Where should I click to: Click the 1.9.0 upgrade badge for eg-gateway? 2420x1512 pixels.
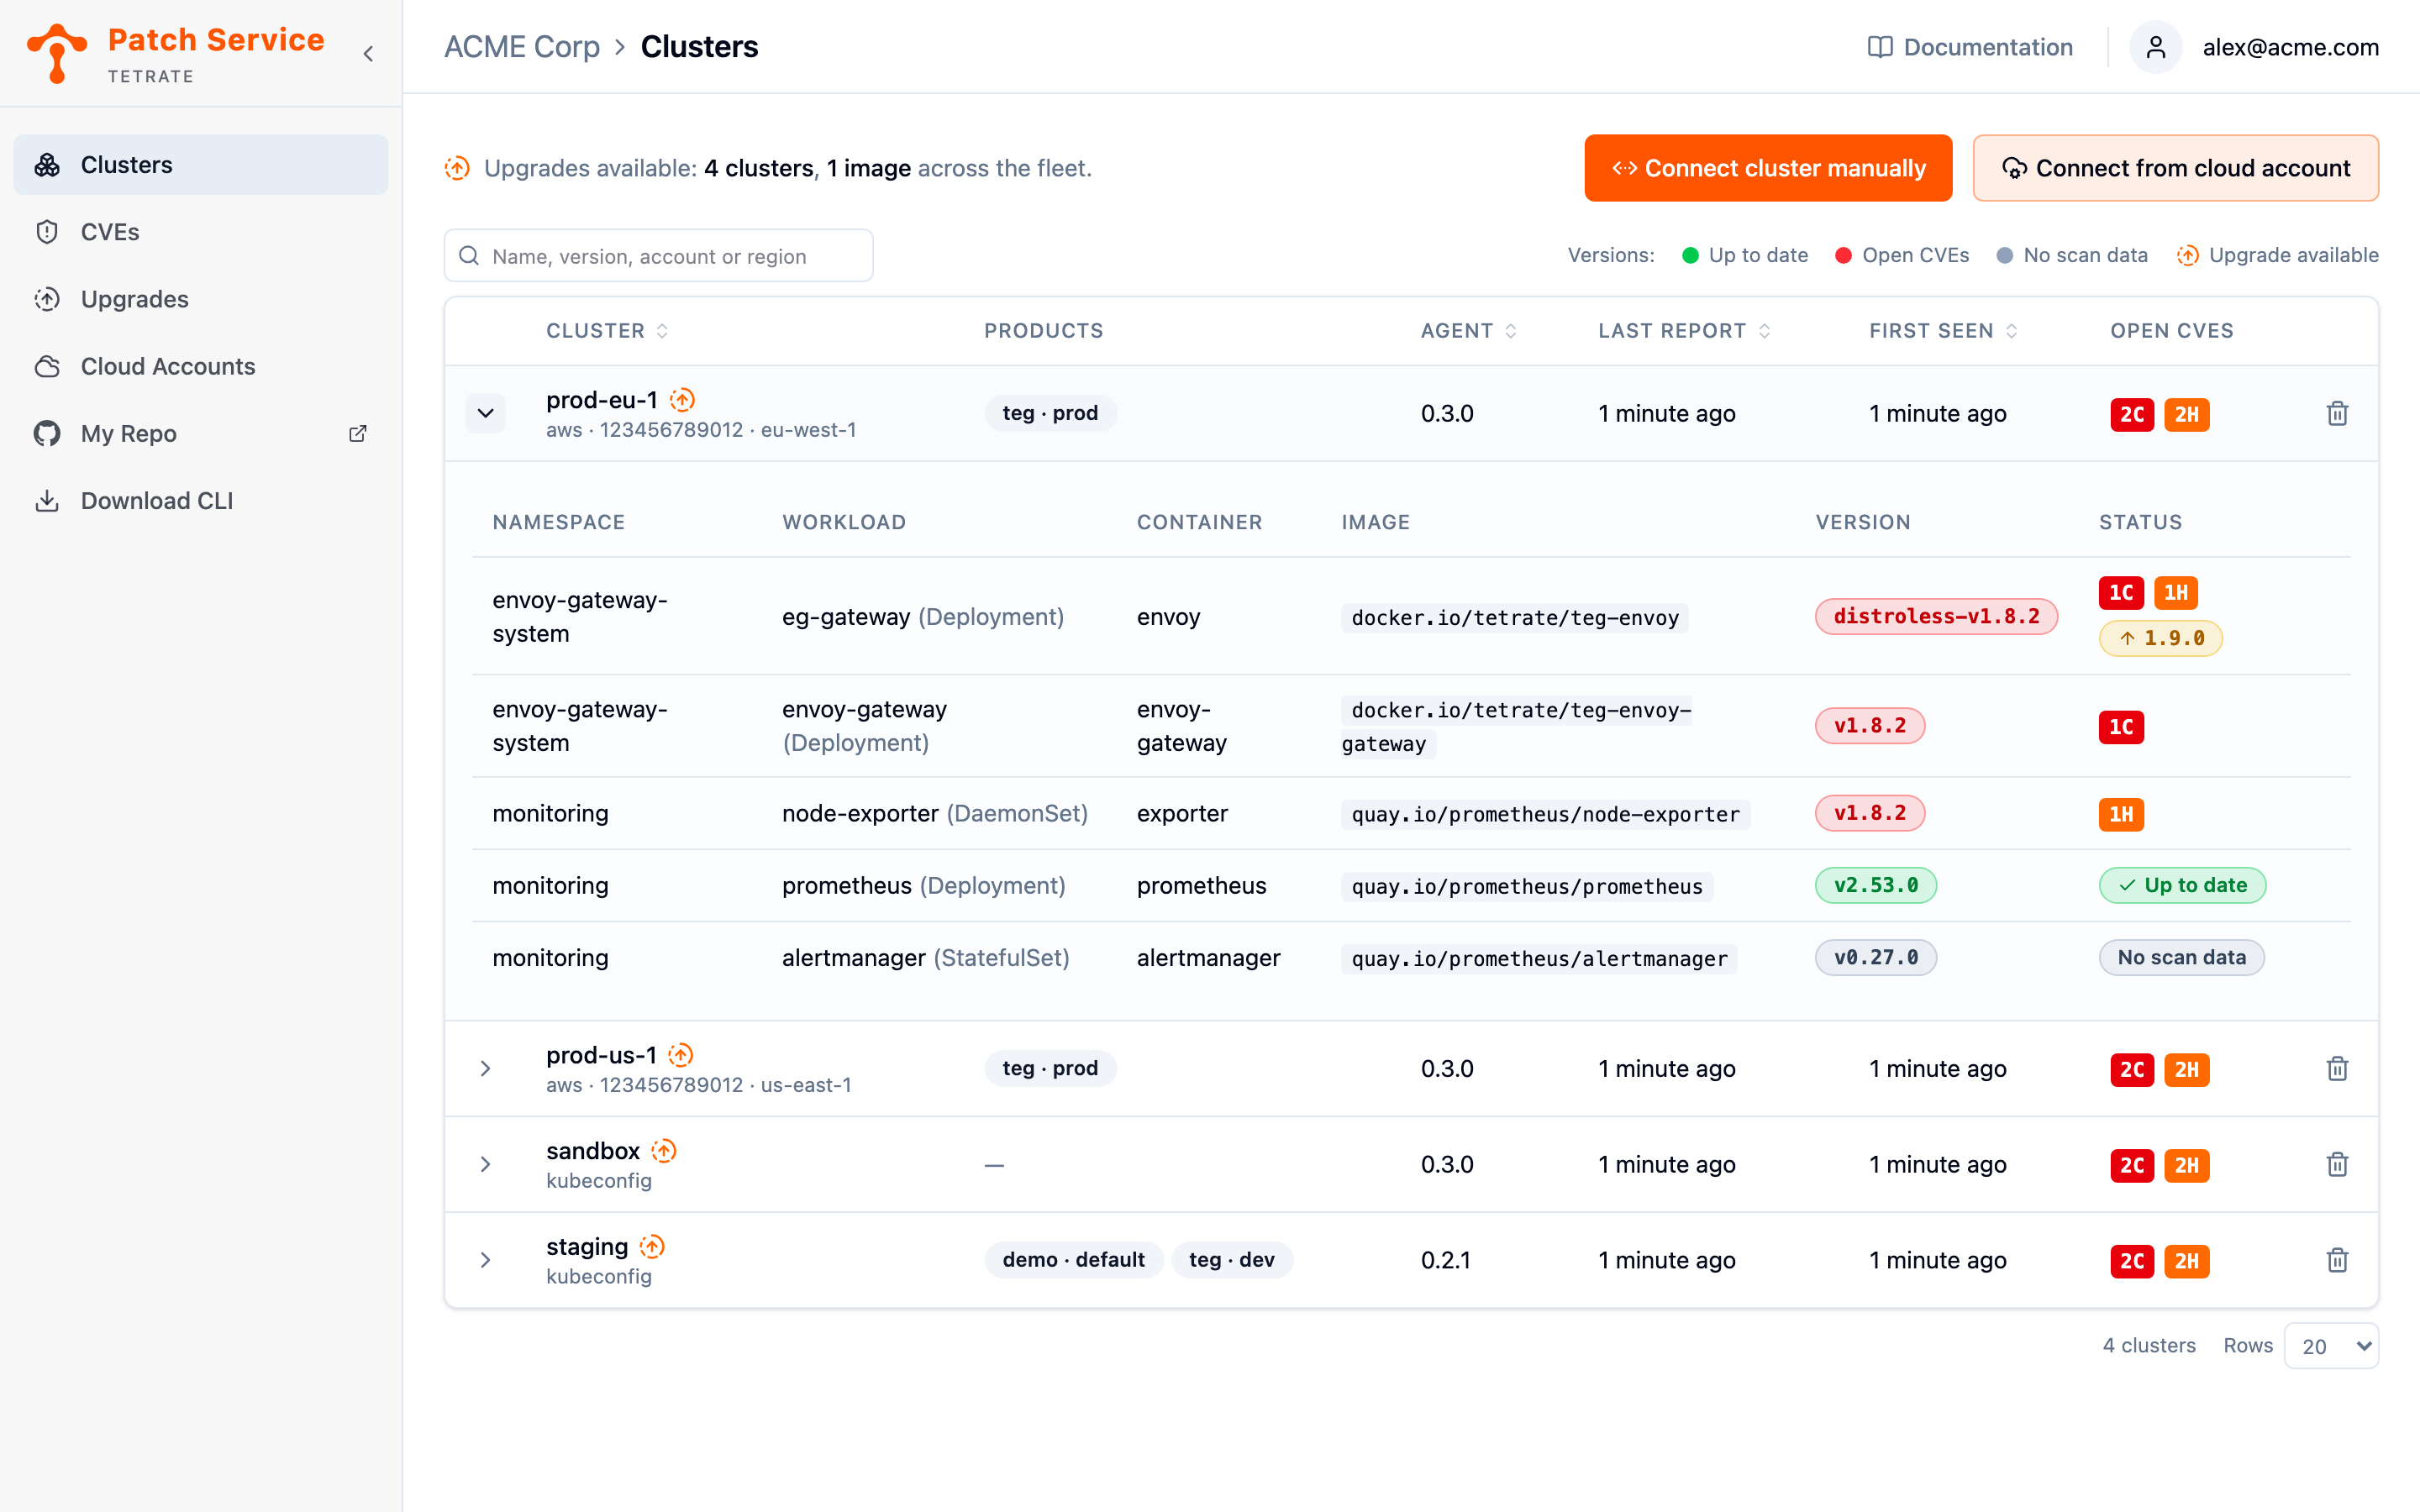[2160, 638]
